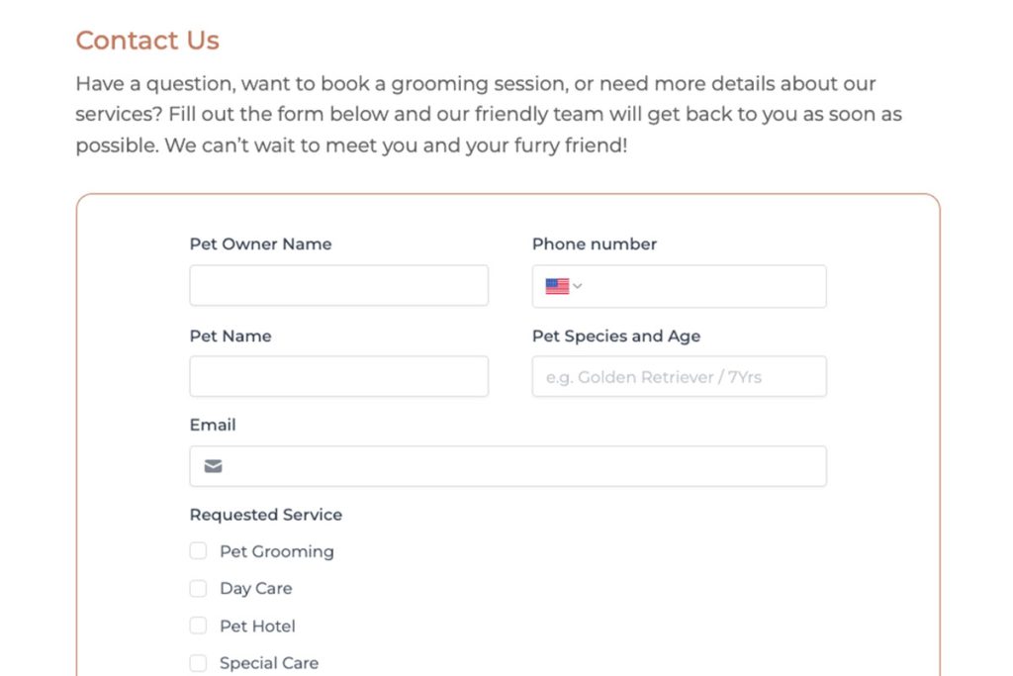This screenshot has height=676, width=1013.
Task: Click the Requested Service label
Action: click(x=265, y=515)
